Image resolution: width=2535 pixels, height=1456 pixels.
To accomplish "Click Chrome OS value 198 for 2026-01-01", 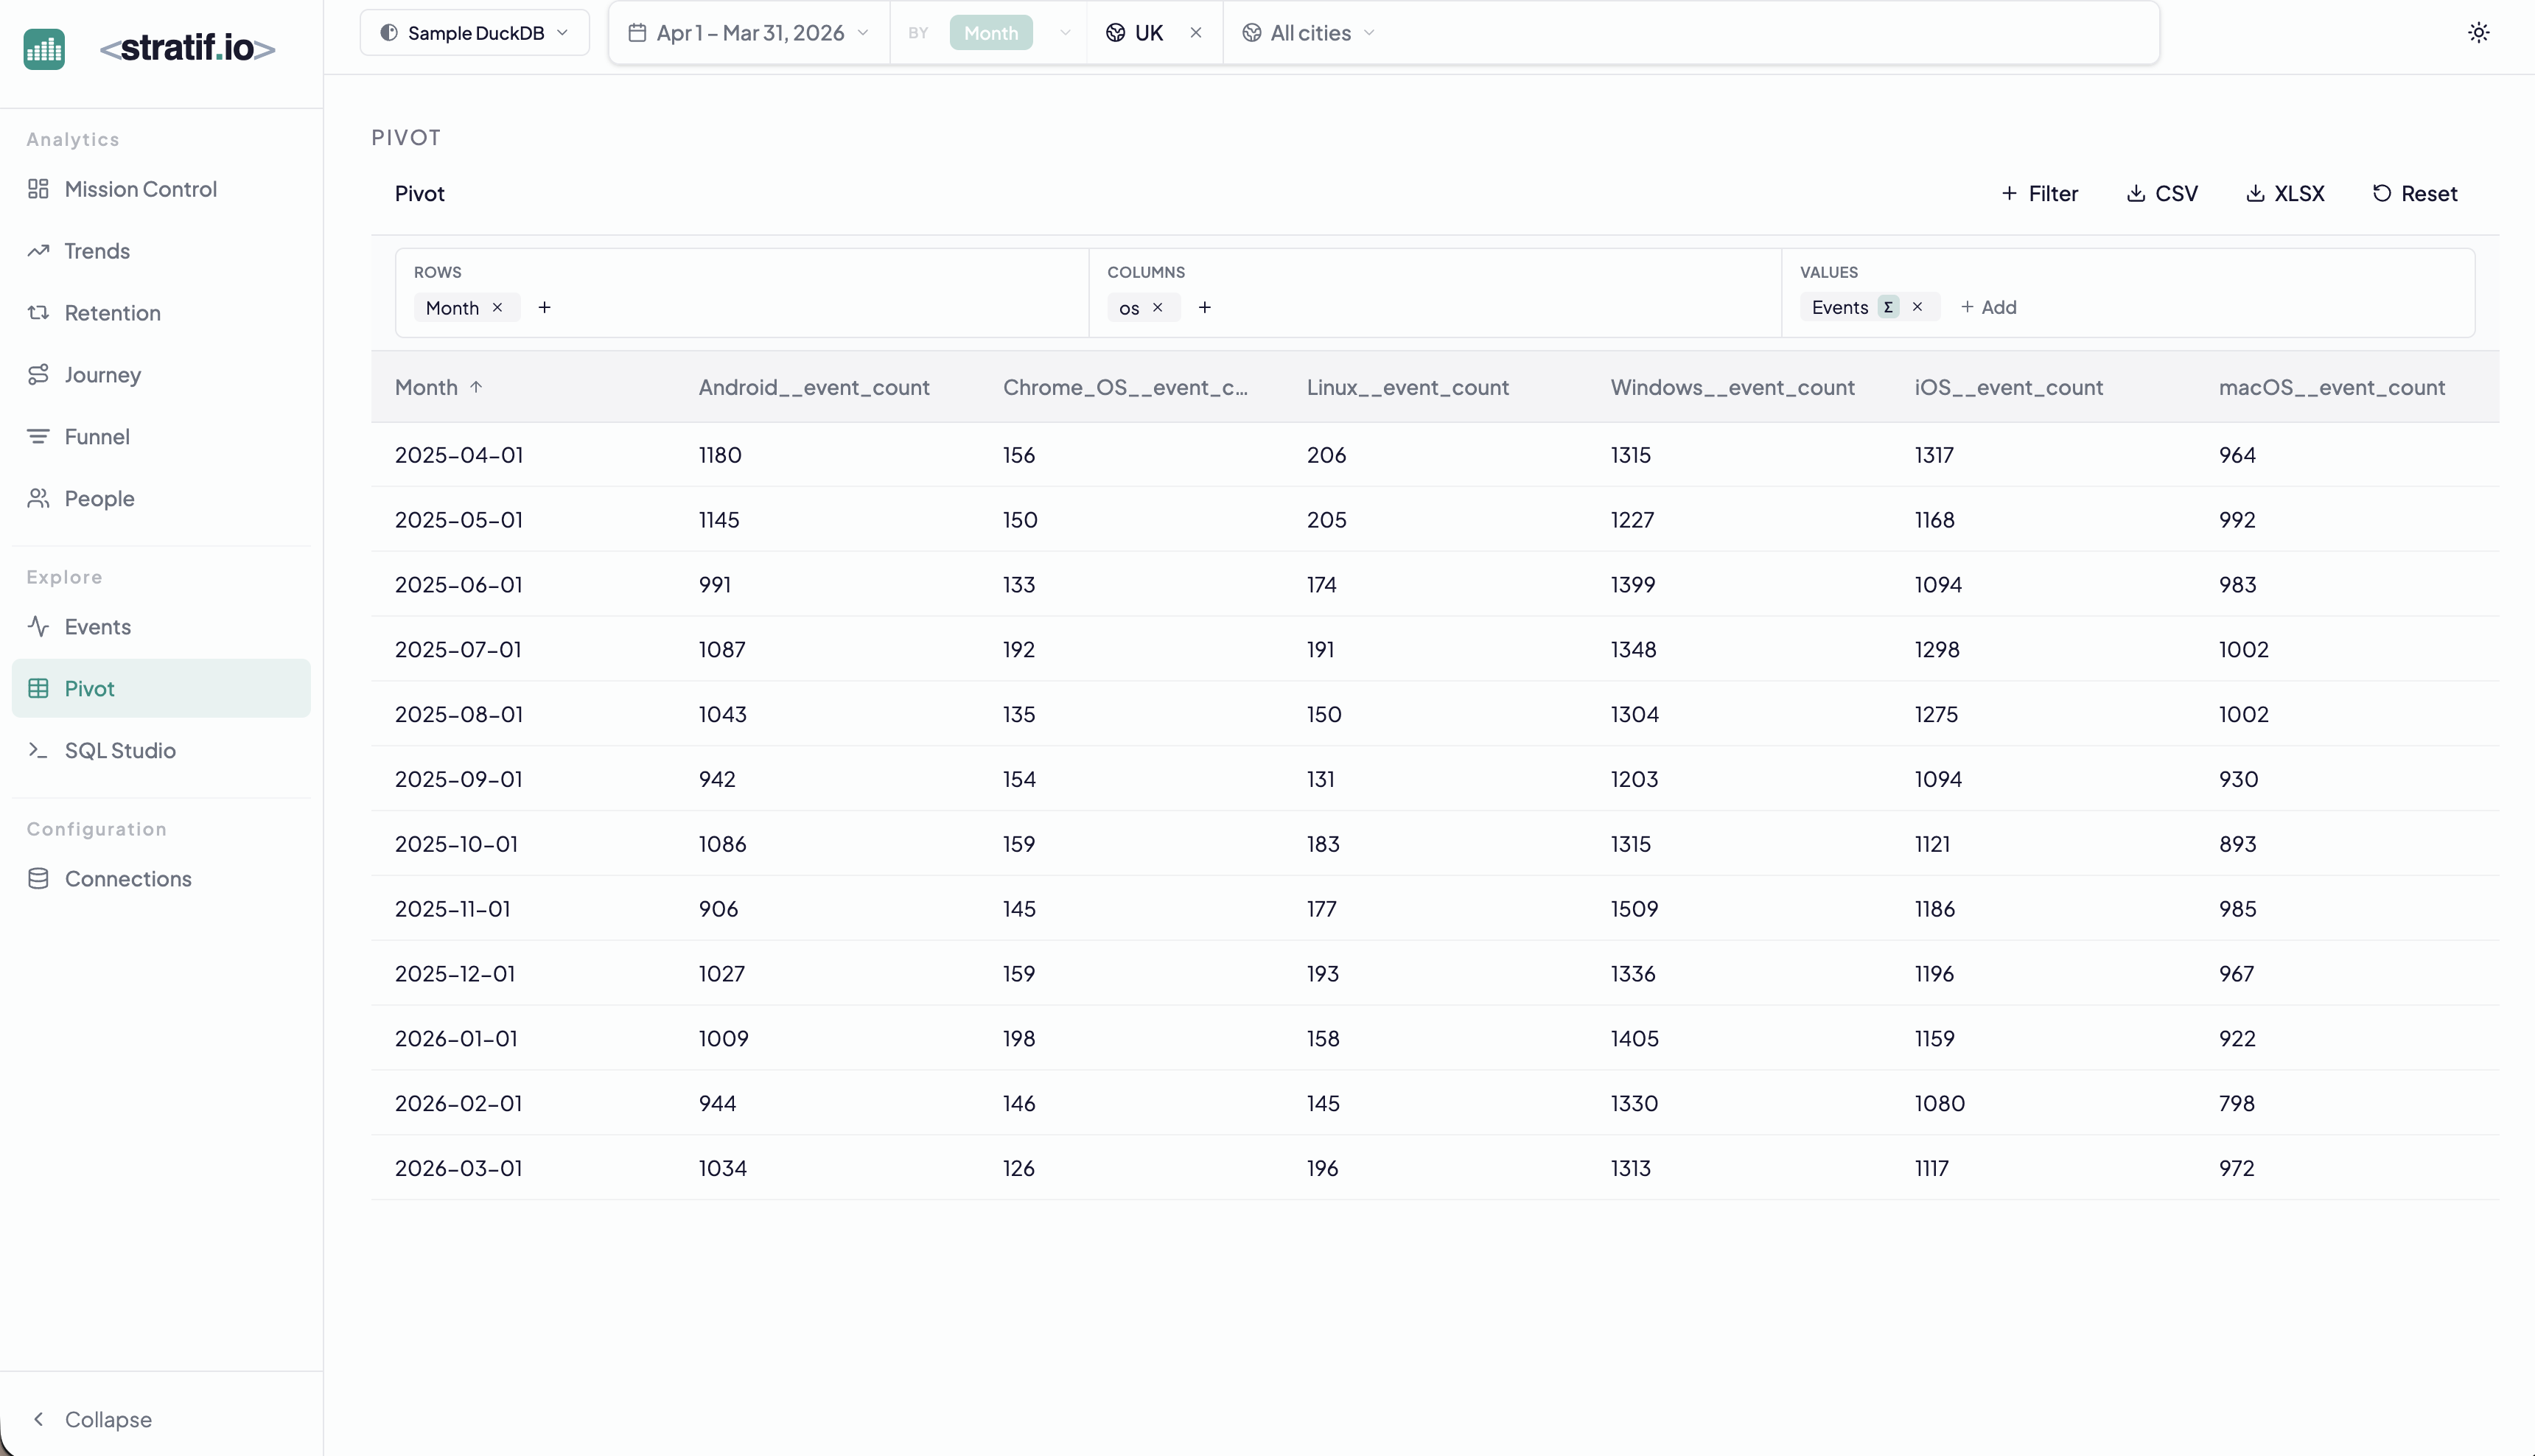I will click(x=1019, y=1039).
